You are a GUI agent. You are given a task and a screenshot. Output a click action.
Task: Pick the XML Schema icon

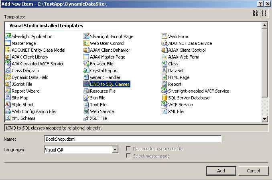[x=8, y=118]
